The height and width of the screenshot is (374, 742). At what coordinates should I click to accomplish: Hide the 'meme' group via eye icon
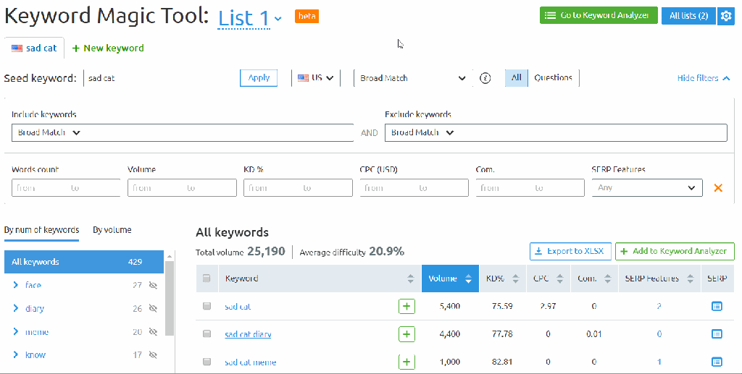(x=153, y=332)
